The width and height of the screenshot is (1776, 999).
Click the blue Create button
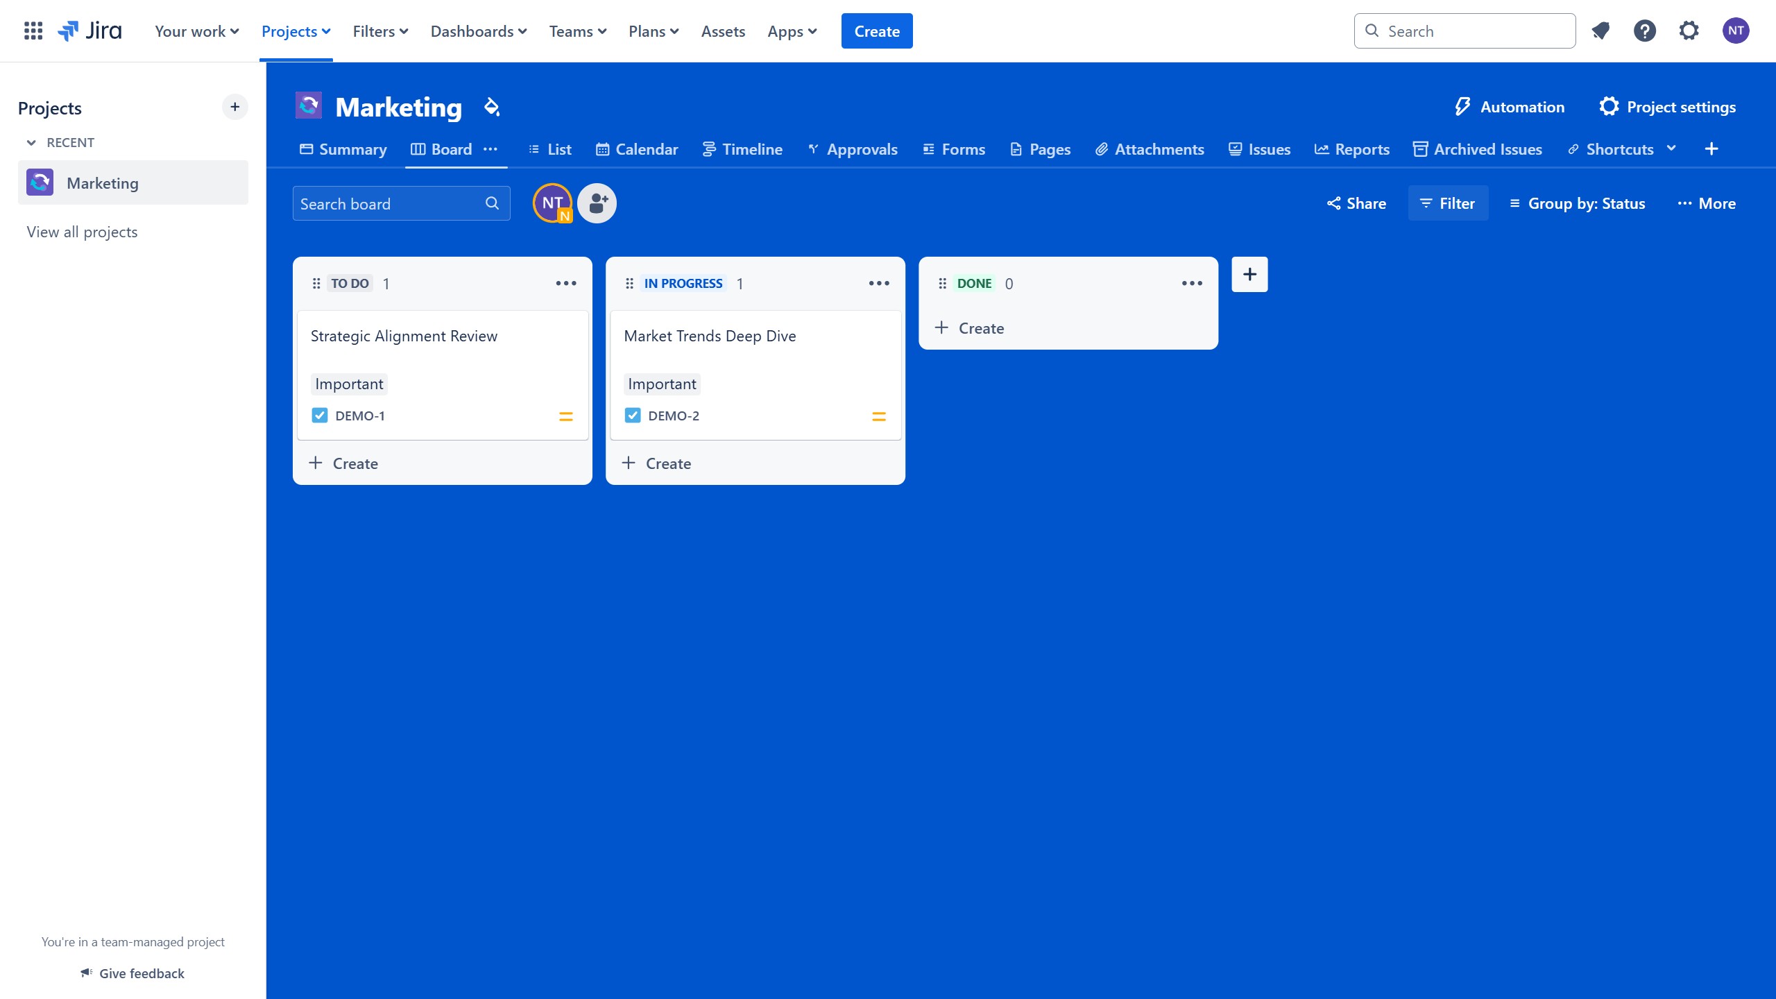[876, 31]
